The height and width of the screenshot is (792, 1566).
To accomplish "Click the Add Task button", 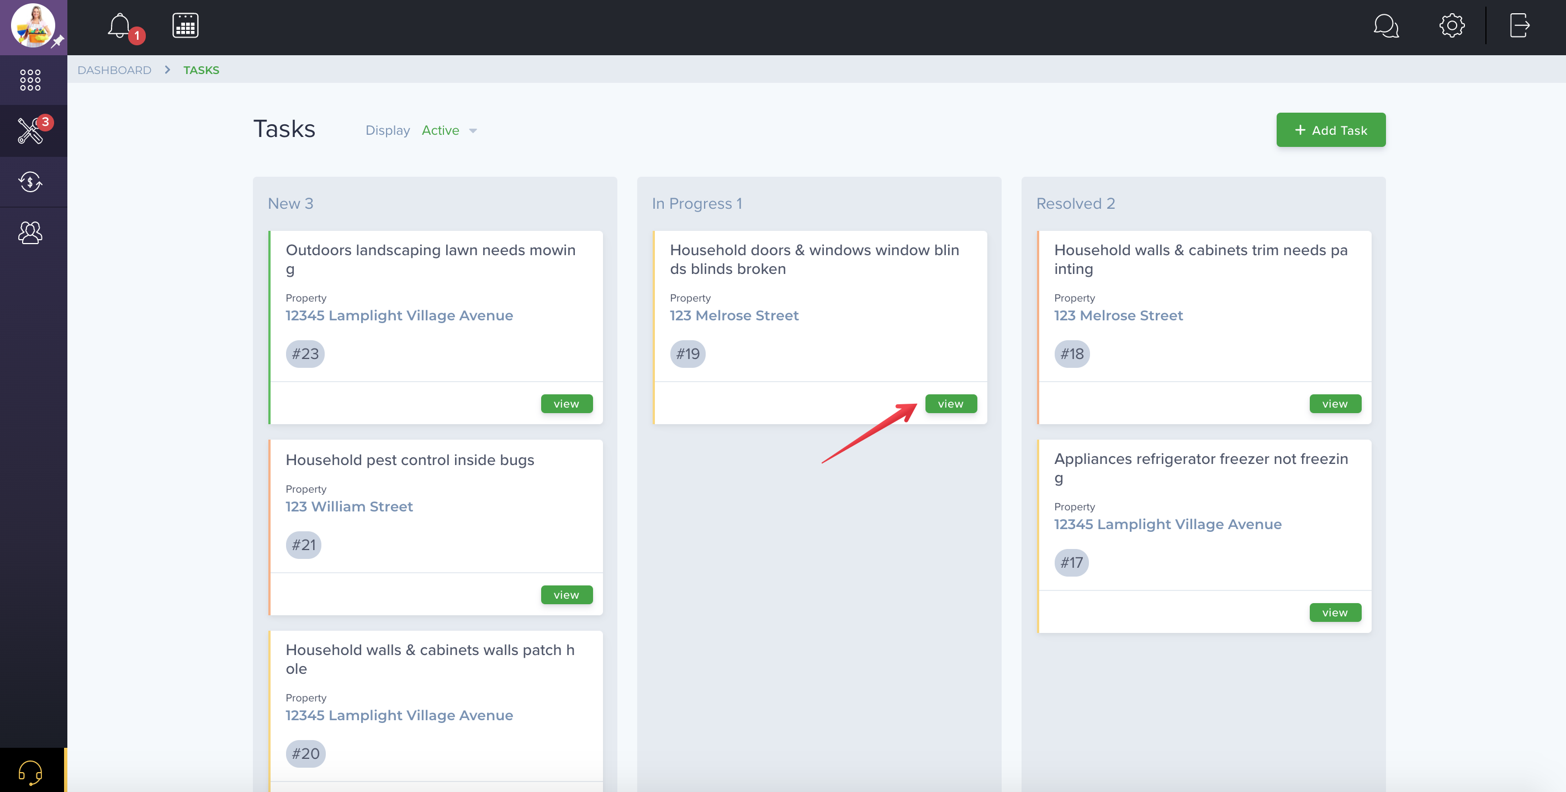I will pos(1331,129).
